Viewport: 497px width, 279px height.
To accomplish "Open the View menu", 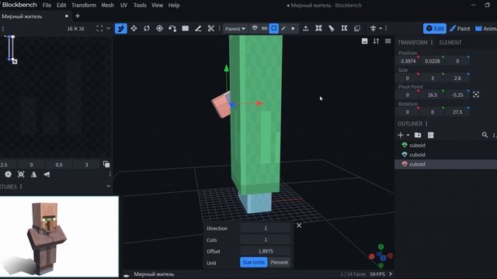I will 157,5.
